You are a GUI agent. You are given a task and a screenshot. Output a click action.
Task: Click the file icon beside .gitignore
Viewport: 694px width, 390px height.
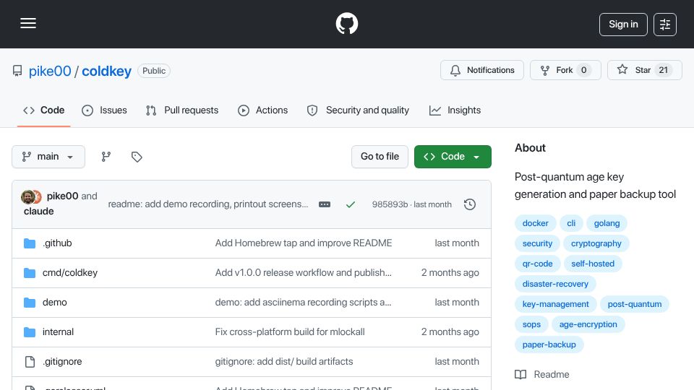[30, 362]
